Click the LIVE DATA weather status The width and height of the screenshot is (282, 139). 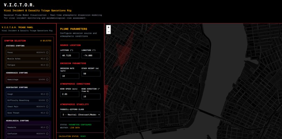(75, 128)
